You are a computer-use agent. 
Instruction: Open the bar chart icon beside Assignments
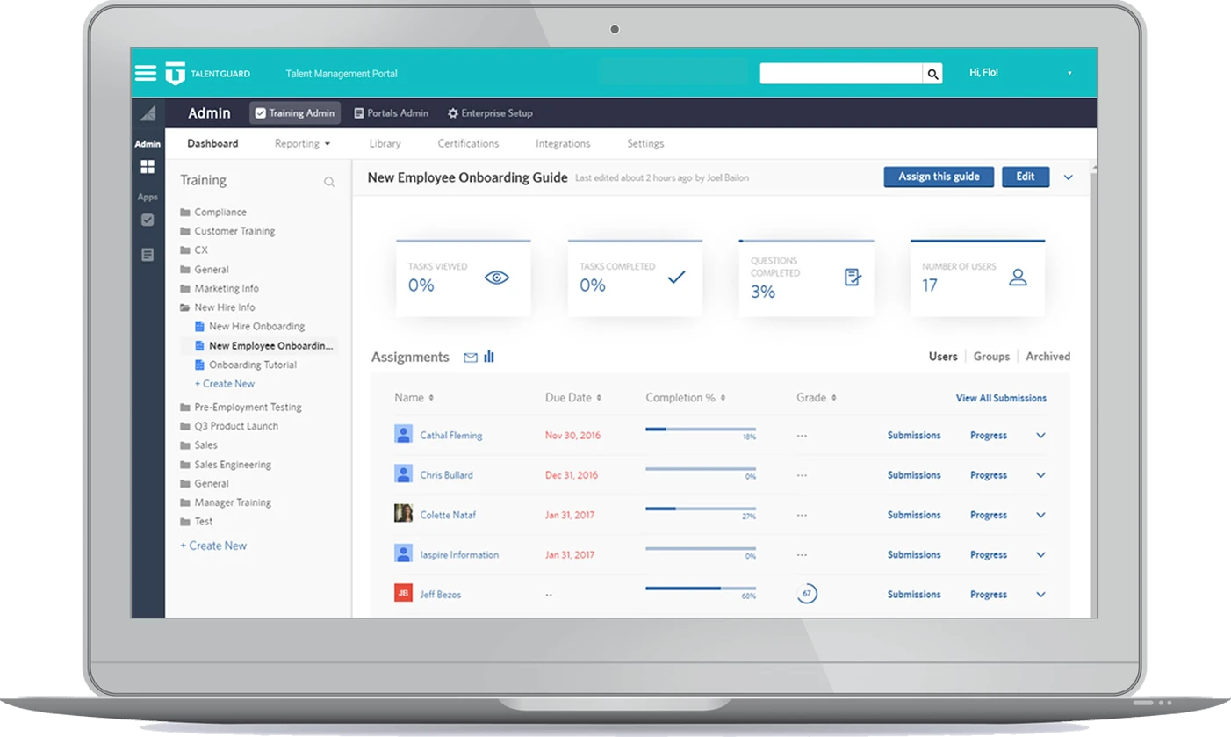coord(489,357)
